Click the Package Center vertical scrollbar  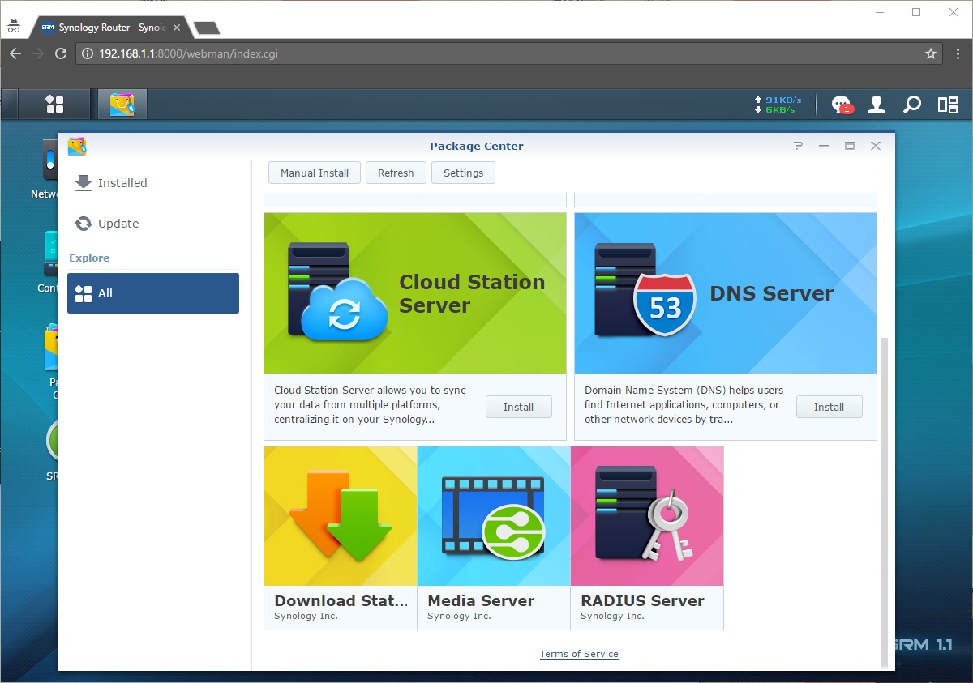[x=885, y=502]
